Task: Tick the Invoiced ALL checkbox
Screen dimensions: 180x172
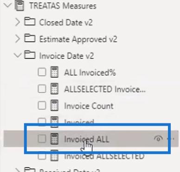Action: [42, 139]
